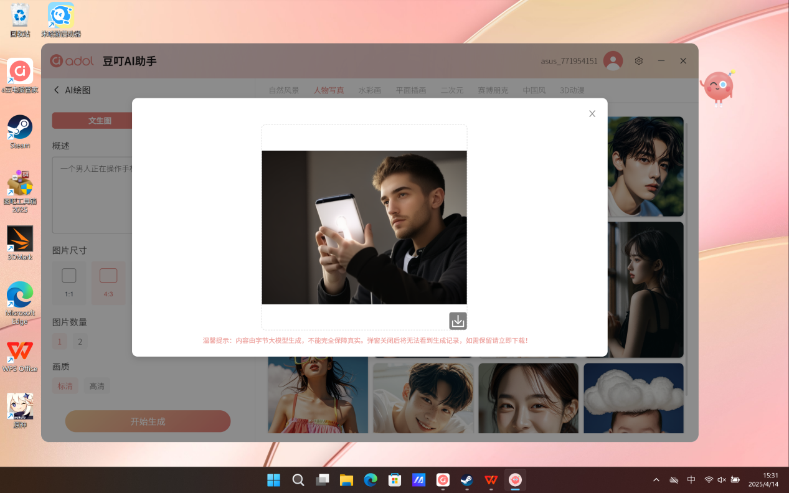Viewport: 789px width, 493px height.
Task: Switch to the 水彩画 style tab
Action: coord(370,90)
